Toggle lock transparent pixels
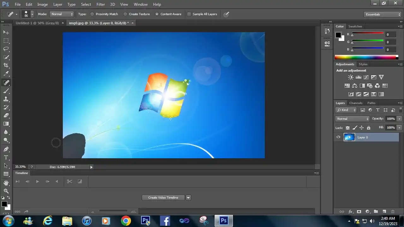This screenshot has width=404, height=227. (348, 128)
